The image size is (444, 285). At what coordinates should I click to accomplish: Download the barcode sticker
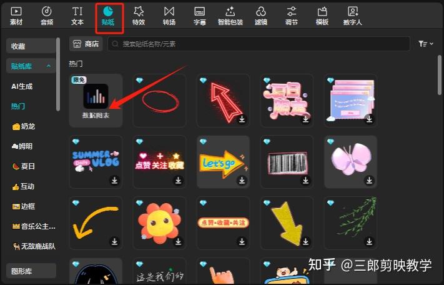tap(305, 180)
